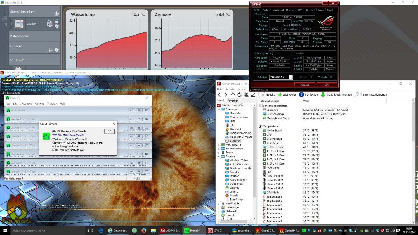Image resolution: width=418 pixels, height=235 pixels.
Task: Refresh the AIDA64 sensor view
Action: (x=239, y=95)
